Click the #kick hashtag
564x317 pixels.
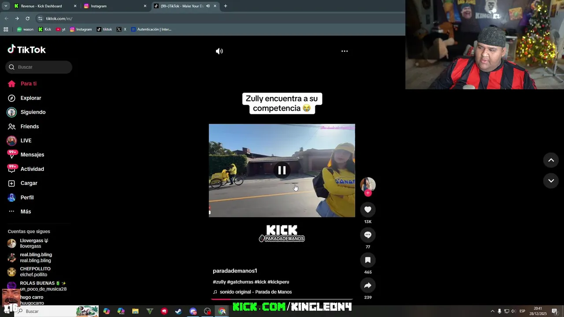(260, 282)
